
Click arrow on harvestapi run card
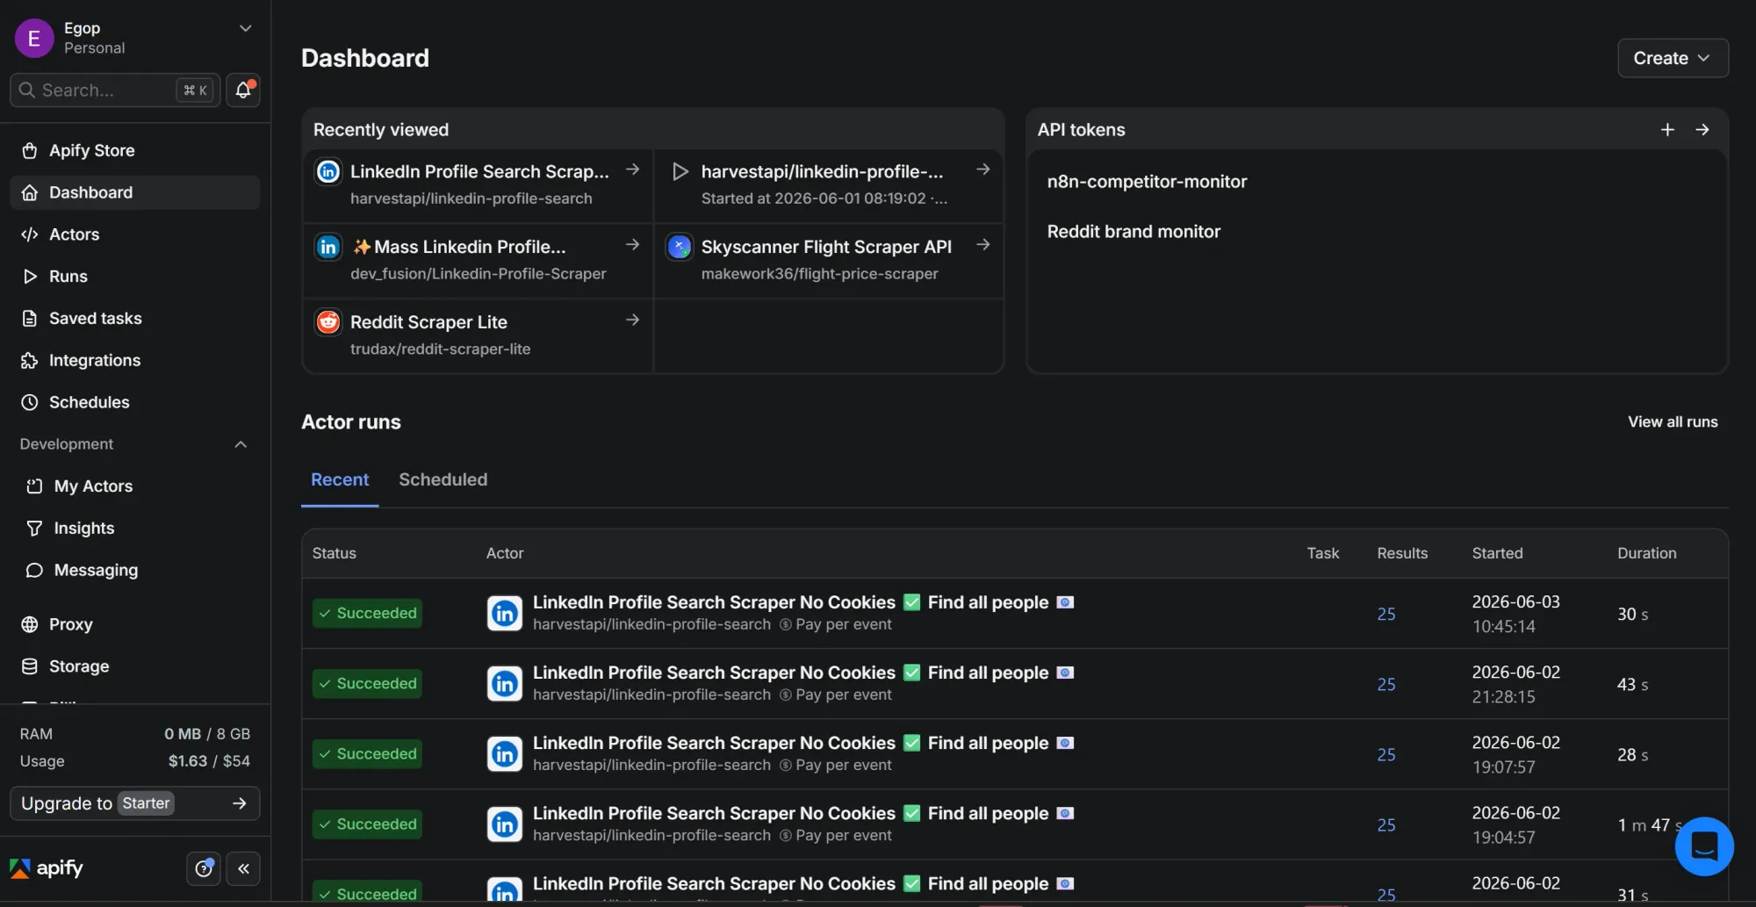point(983,169)
